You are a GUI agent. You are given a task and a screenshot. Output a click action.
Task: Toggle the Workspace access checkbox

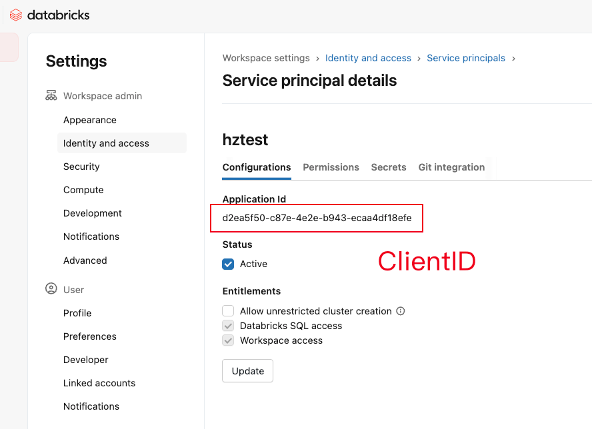pyautogui.click(x=228, y=340)
